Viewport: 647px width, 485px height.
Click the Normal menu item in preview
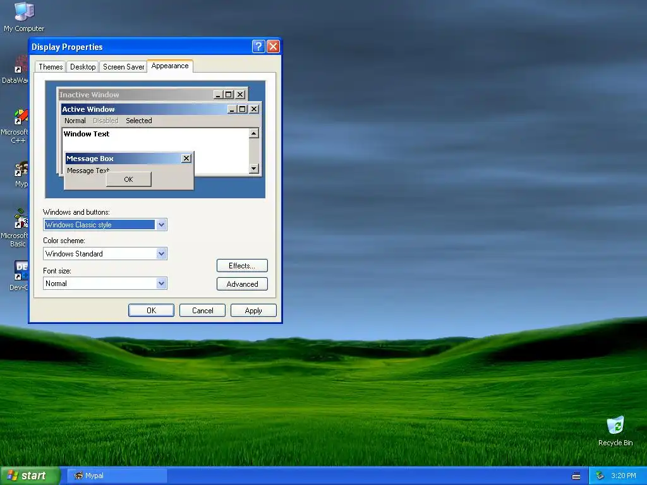click(x=75, y=121)
